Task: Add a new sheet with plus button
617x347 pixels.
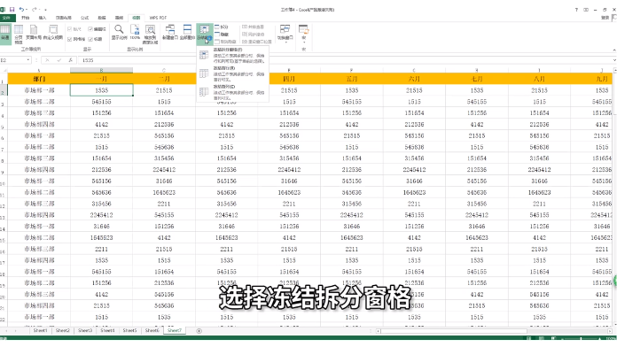Action: [x=199, y=331]
